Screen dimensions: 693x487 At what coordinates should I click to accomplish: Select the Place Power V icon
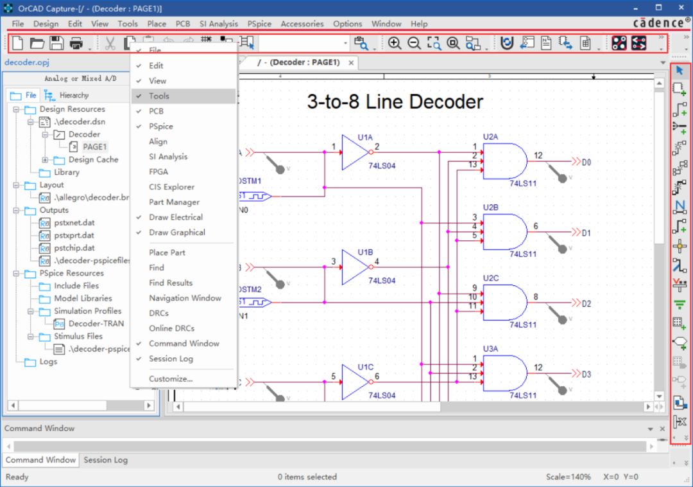(680, 285)
